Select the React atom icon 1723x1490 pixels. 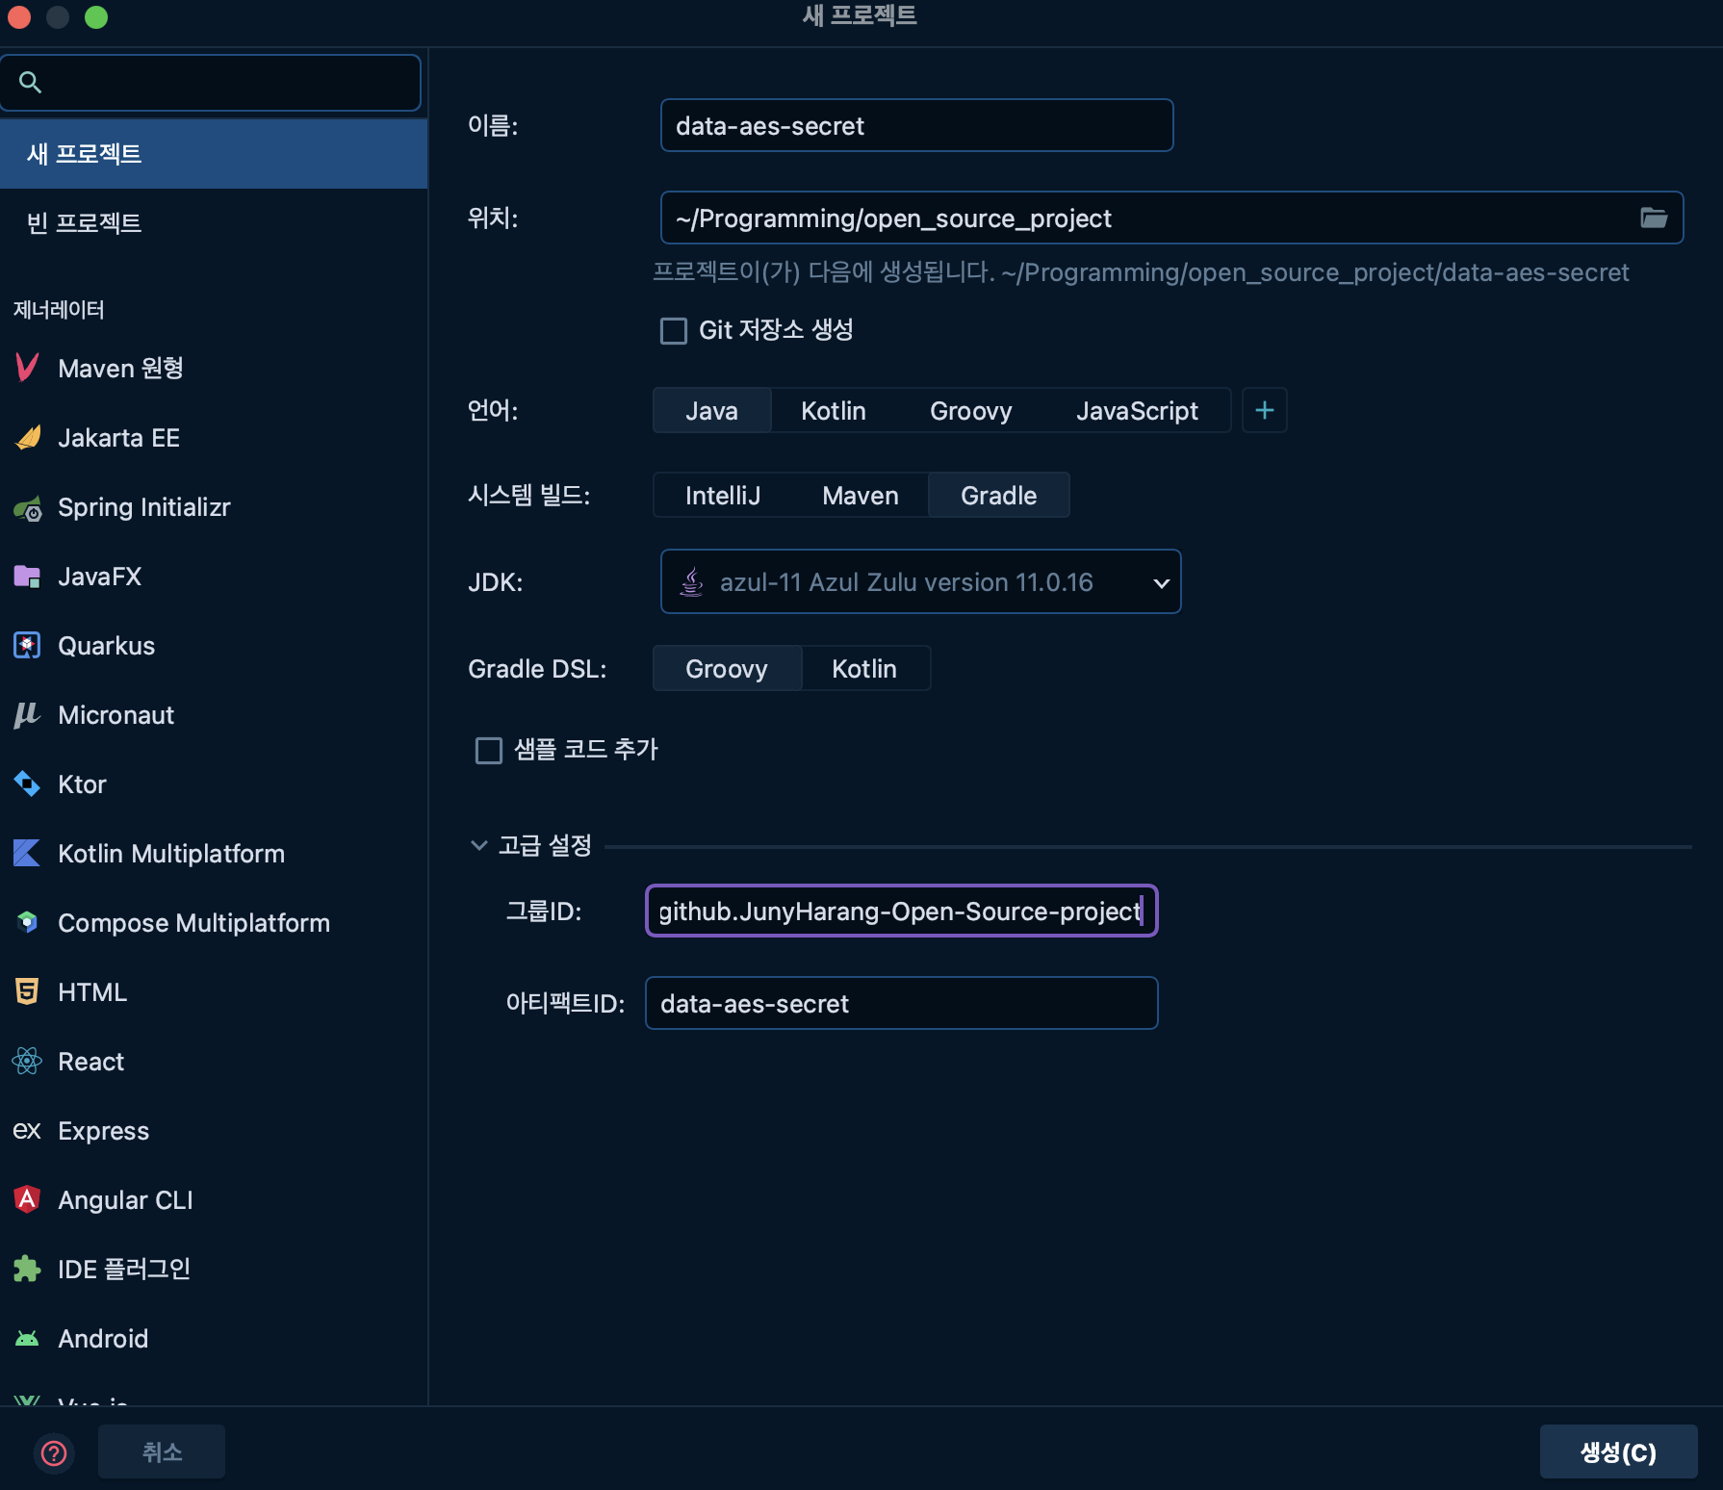[x=27, y=1062]
